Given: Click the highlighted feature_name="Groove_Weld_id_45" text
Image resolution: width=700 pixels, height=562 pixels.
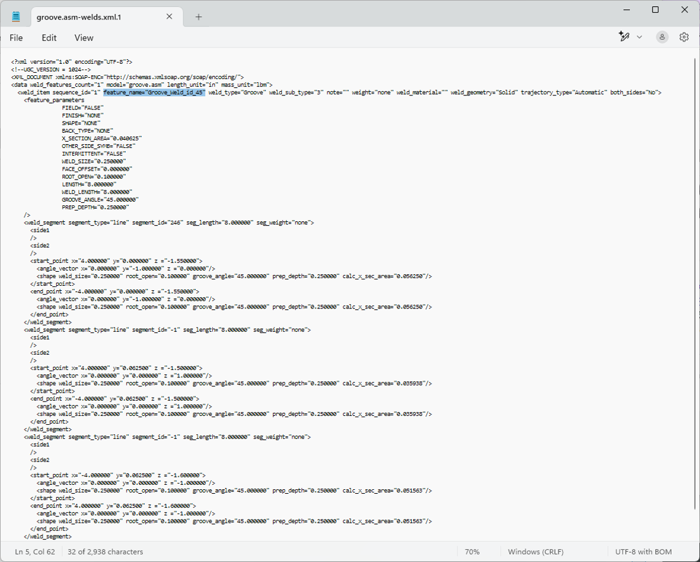Looking at the screenshot, I should 154,92.
